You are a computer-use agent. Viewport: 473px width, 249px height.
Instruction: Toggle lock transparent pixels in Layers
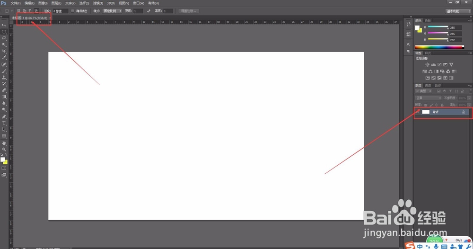(x=426, y=105)
